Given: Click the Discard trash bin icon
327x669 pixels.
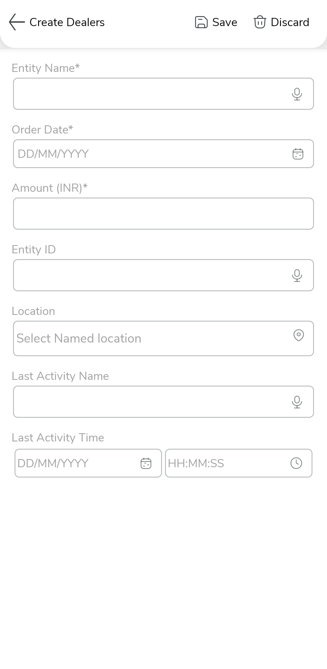Looking at the screenshot, I should pyautogui.click(x=260, y=22).
